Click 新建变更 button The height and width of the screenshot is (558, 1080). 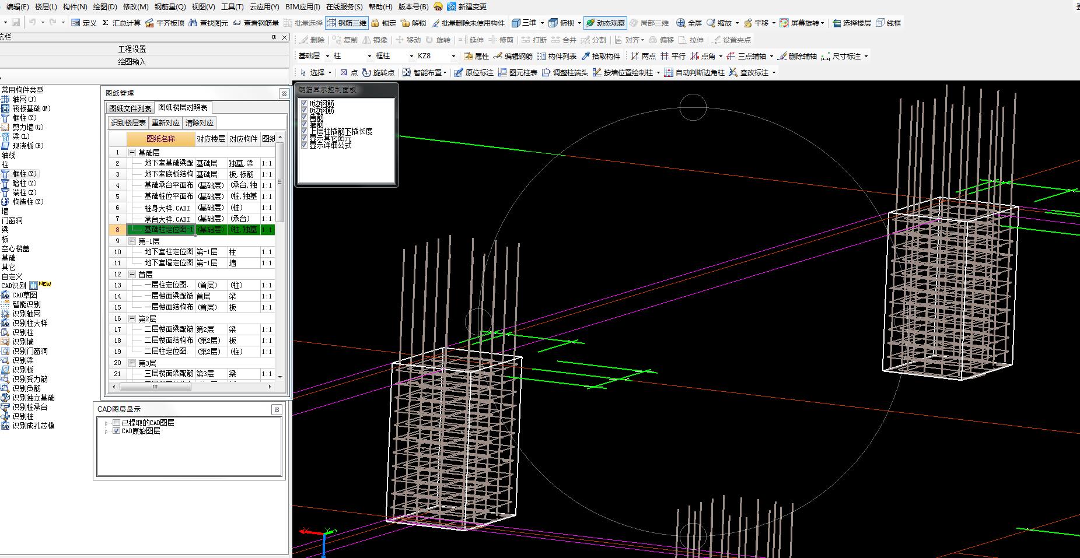pos(467,6)
